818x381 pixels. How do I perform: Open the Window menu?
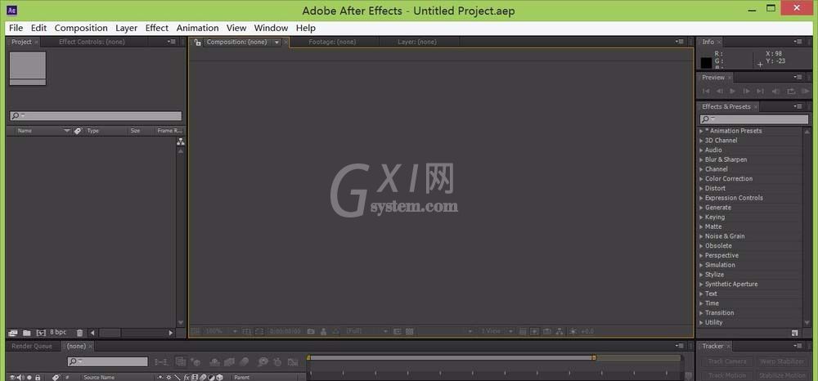(x=271, y=28)
